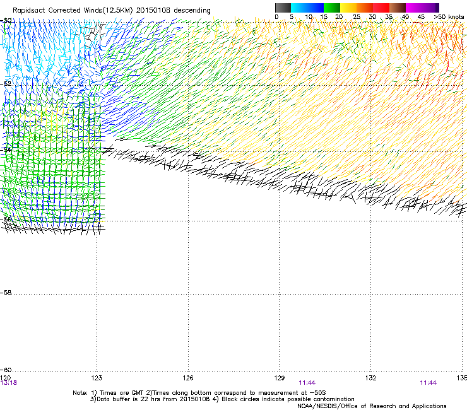The width and height of the screenshot is (467, 410).
Task: Click the '>50 knots' legend label
Action: point(449,17)
